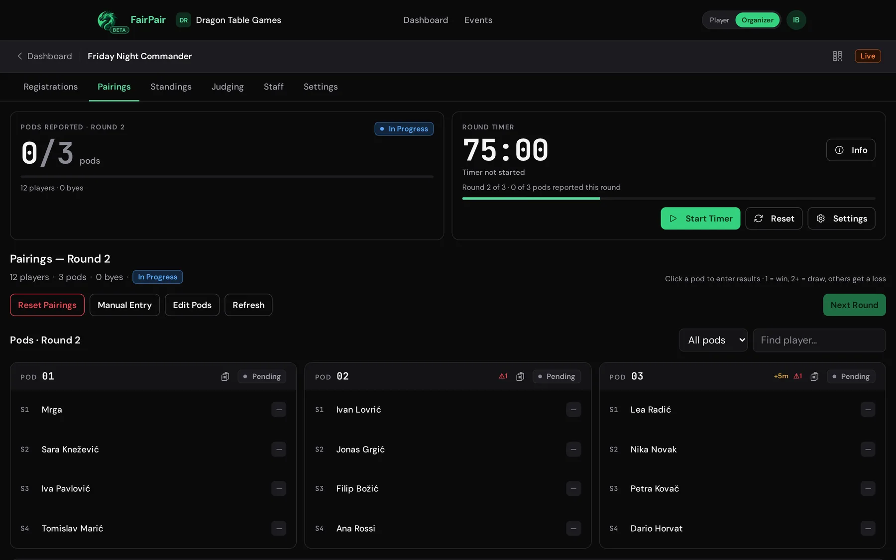
Task: Start the round timer
Action: click(700, 219)
